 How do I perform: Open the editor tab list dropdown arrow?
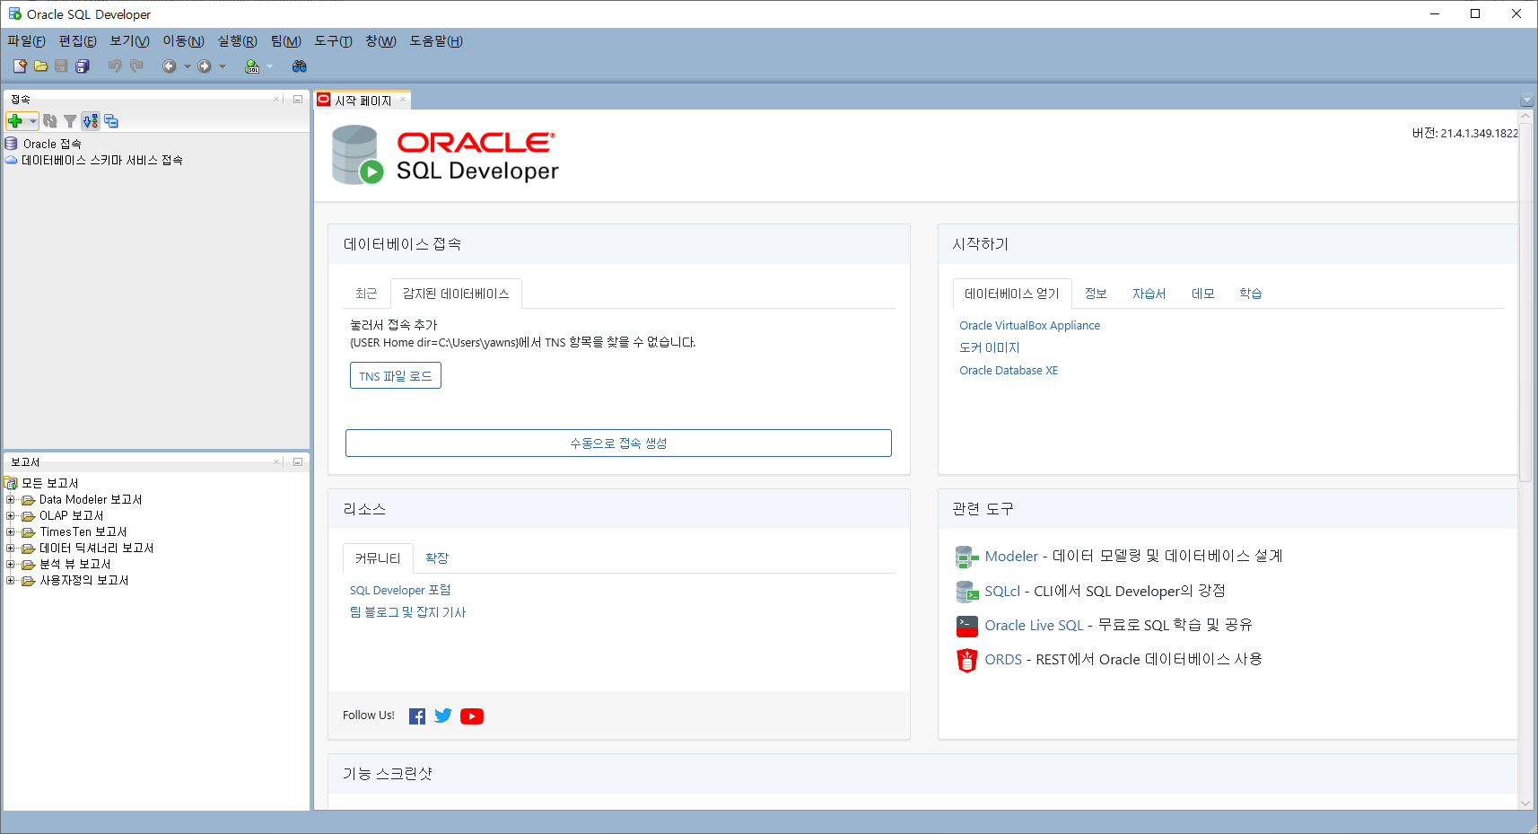coord(1526,101)
